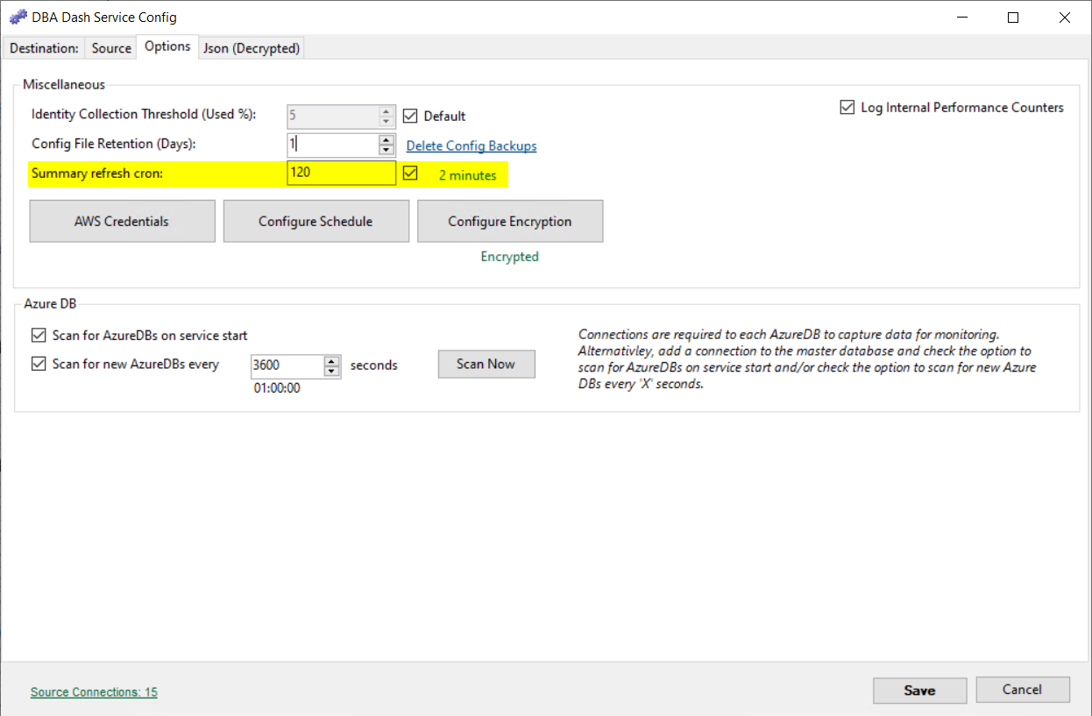Screen dimensions: 1092x716
Task: Toggle Log Internal Performance Counters
Action: point(847,107)
